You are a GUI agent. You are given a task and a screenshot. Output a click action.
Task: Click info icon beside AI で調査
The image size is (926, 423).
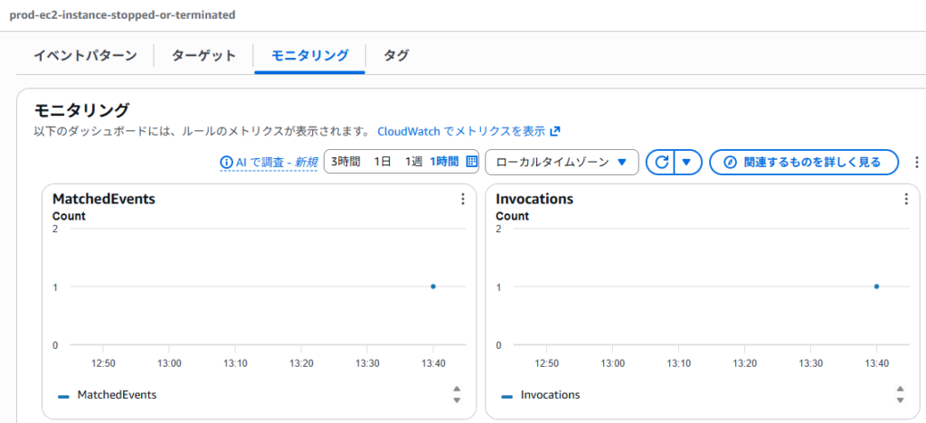point(225,162)
